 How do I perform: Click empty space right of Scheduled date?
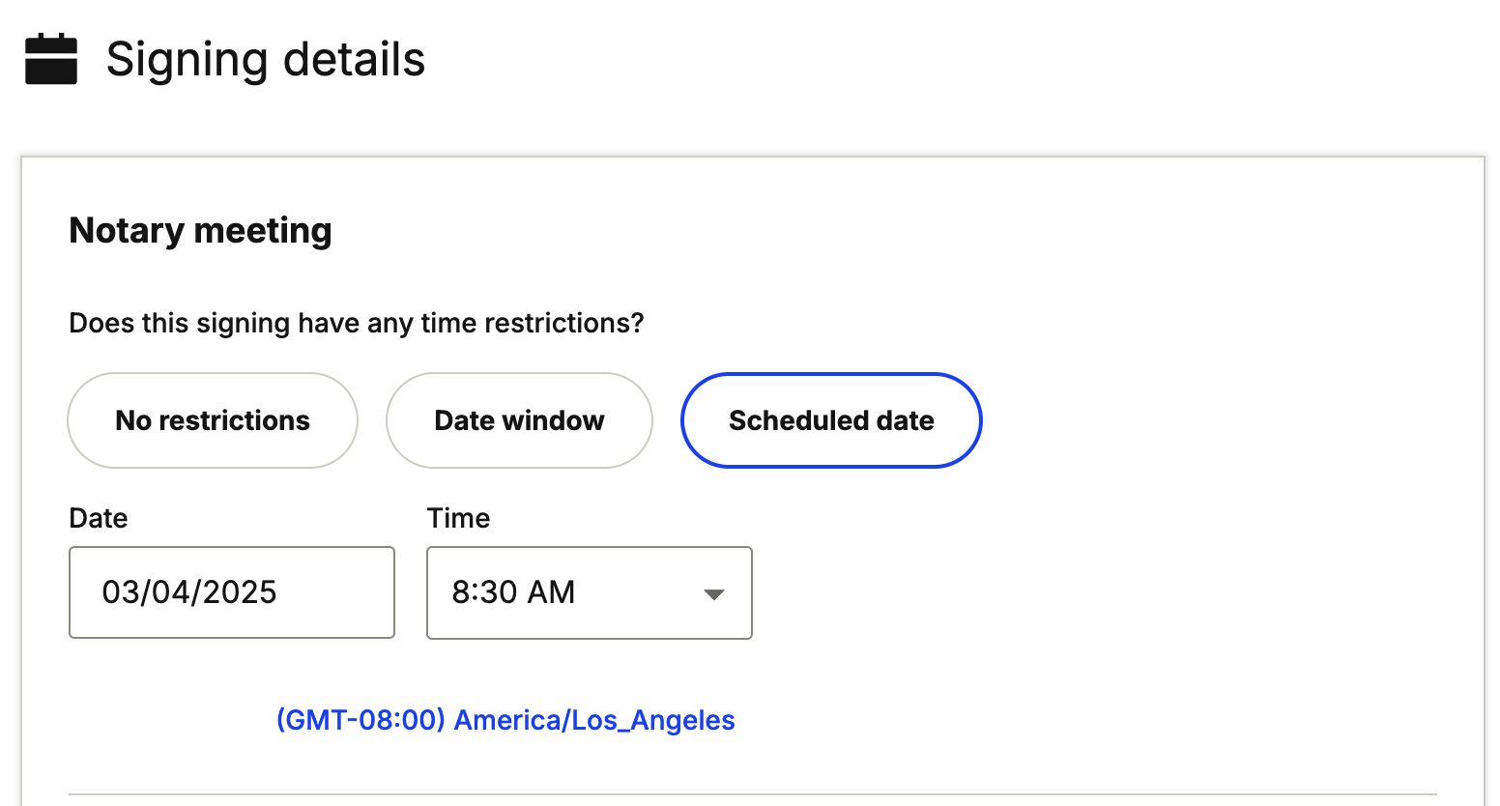click(x=1208, y=420)
